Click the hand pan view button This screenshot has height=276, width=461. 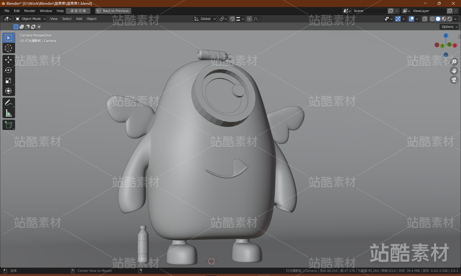click(x=454, y=71)
